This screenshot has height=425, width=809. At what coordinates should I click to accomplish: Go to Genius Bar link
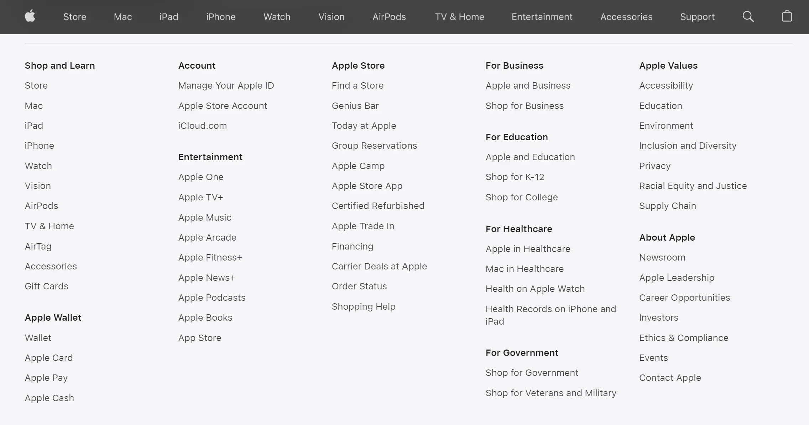point(355,106)
